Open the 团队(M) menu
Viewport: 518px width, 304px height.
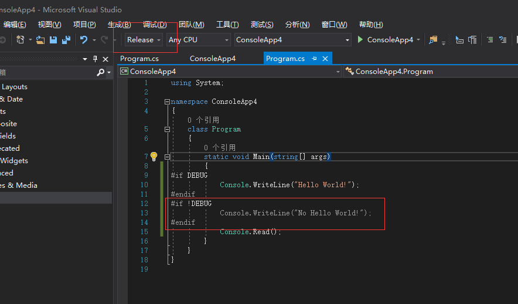[x=191, y=25]
